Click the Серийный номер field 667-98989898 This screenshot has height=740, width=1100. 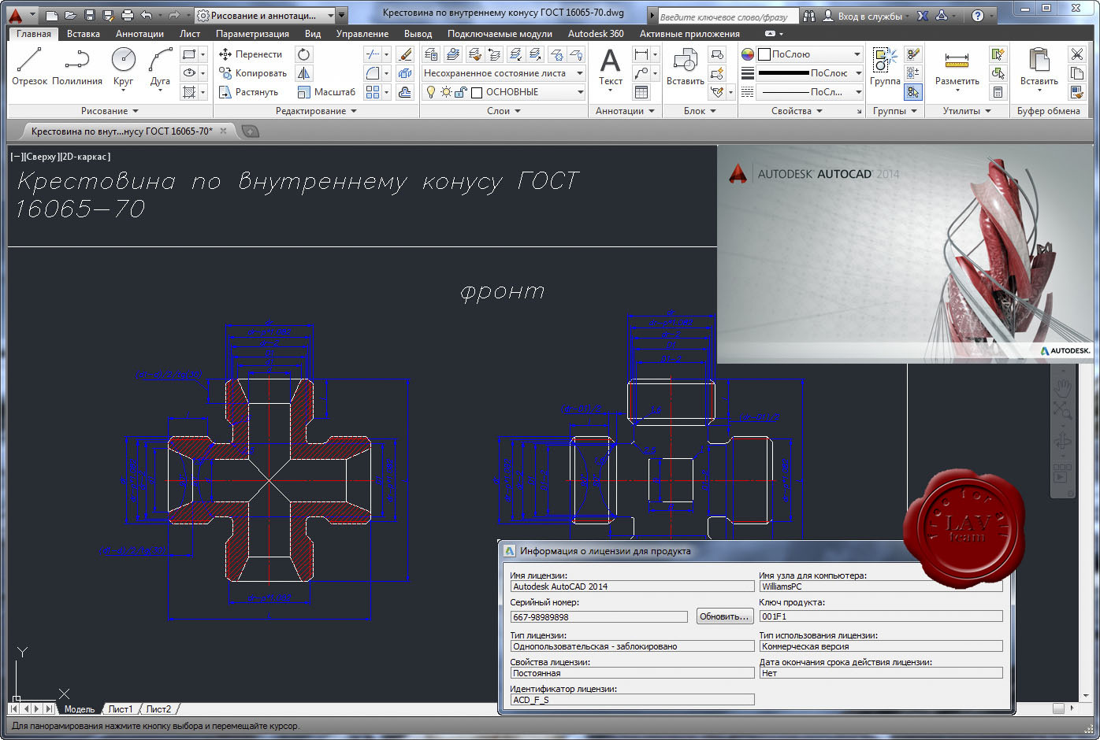pyautogui.click(x=599, y=617)
